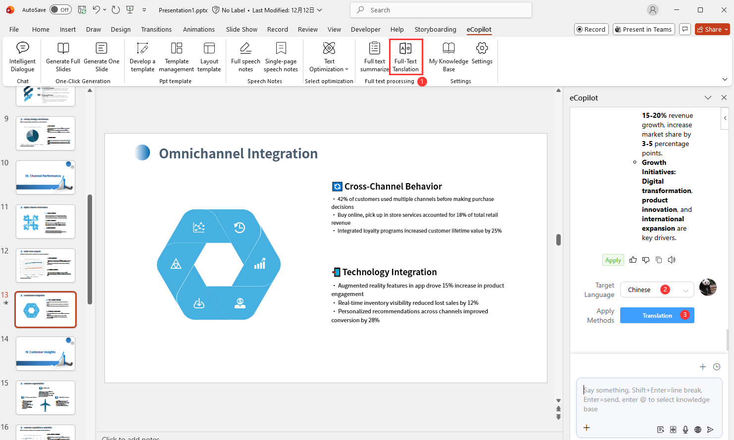Click the chat message input field
This screenshot has width=734, height=440.
point(648,399)
